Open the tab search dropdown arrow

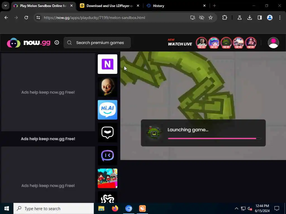6,6
